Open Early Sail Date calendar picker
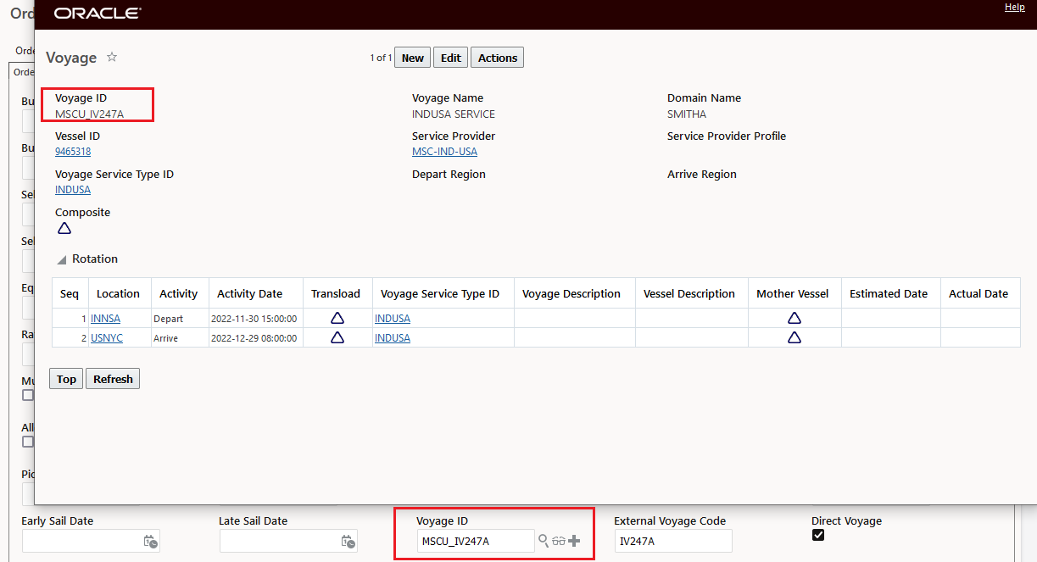Viewport: 1037px width, 562px height. pyautogui.click(x=151, y=542)
